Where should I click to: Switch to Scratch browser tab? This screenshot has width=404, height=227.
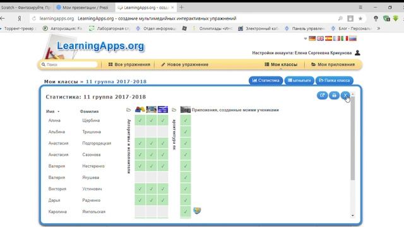(25, 8)
